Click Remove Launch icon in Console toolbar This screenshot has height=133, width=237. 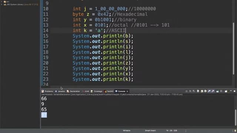click(190, 91)
